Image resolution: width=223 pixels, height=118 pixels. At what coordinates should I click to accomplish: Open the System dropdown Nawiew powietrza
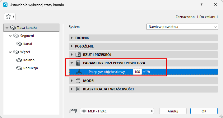tap(182, 27)
